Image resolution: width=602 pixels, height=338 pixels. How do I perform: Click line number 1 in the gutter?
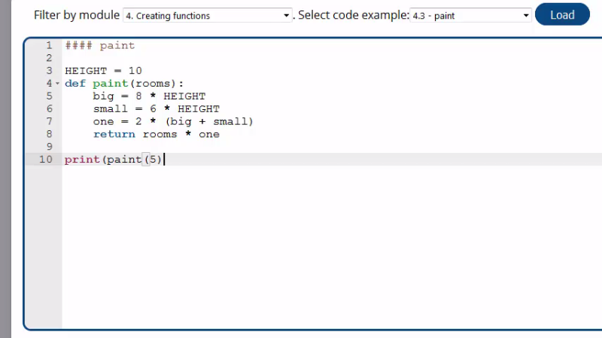(x=49, y=45)
